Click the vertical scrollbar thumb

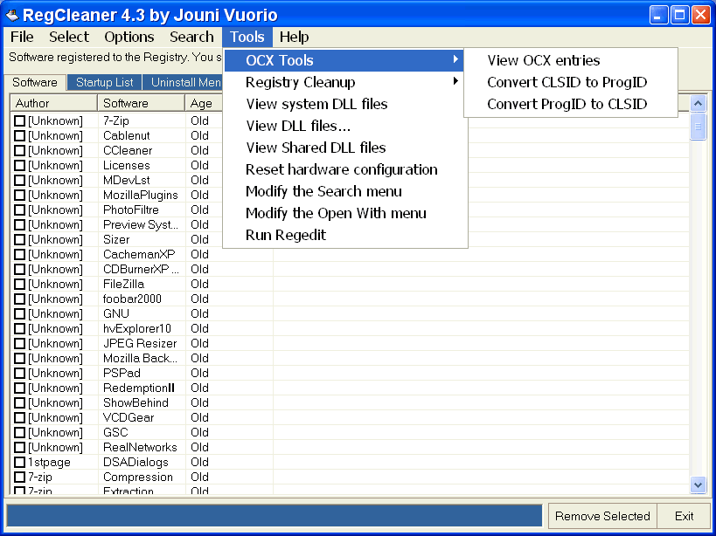[x=698, y=127]
